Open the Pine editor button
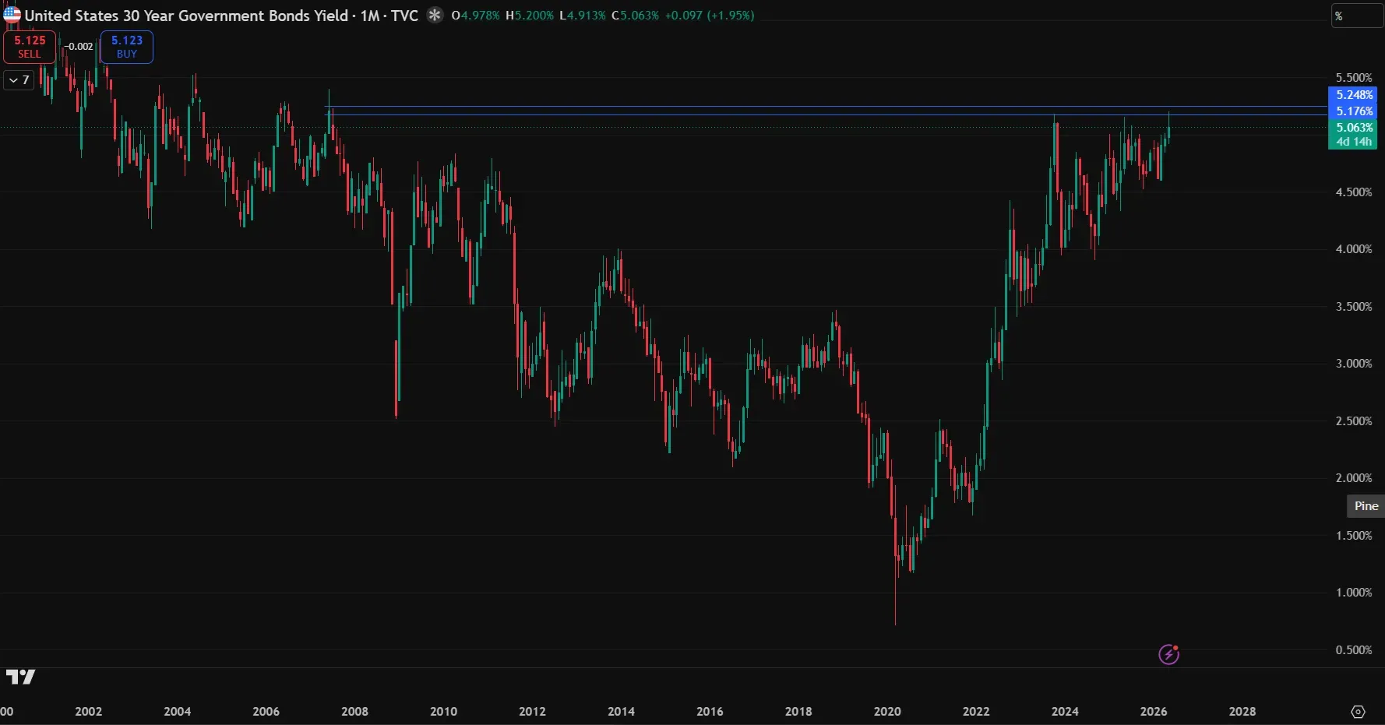Screen dimensions: 1385x725 point(1366,506)
